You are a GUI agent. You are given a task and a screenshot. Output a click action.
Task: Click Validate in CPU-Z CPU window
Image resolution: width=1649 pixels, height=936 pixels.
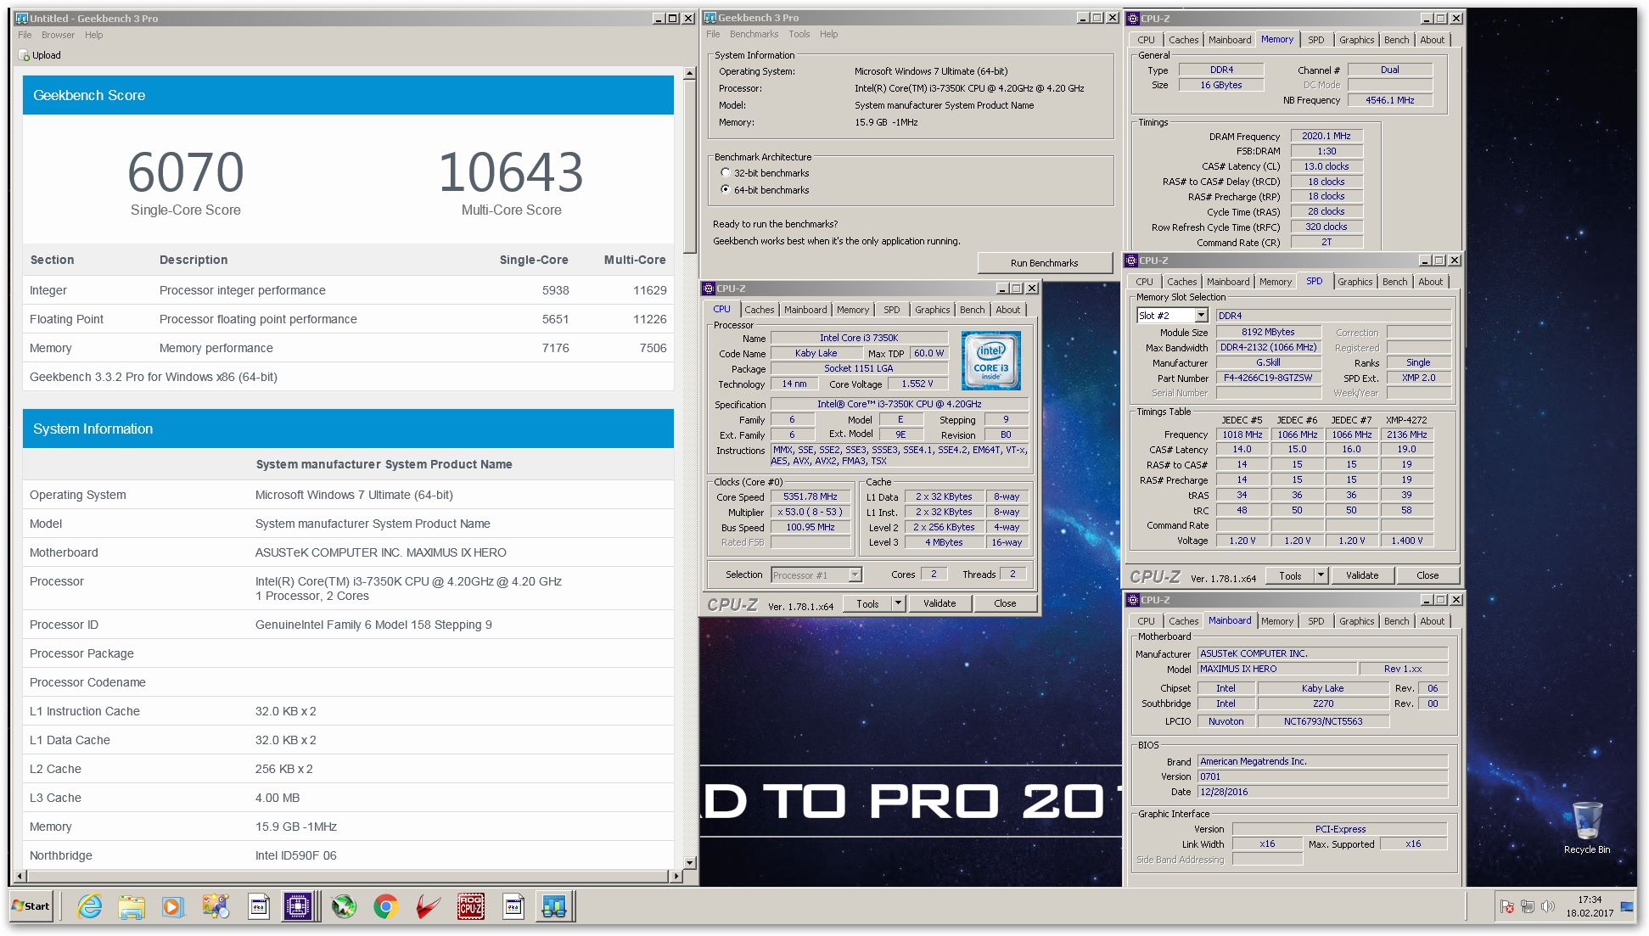tap(939, 603)
